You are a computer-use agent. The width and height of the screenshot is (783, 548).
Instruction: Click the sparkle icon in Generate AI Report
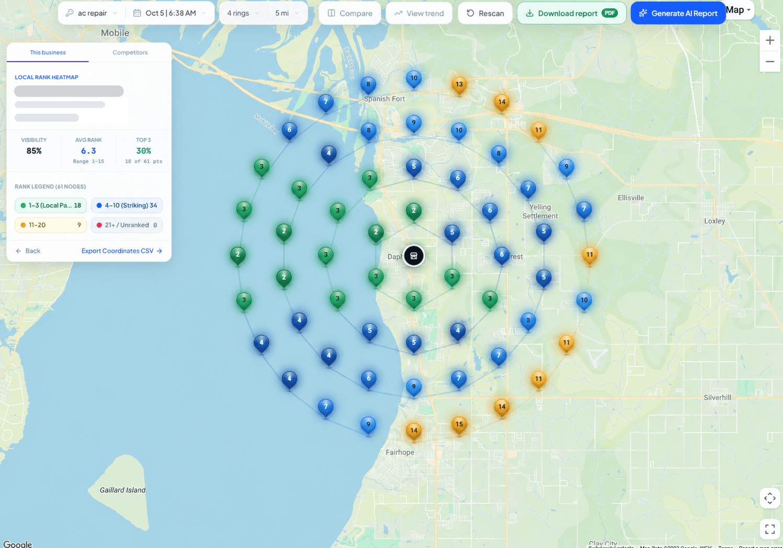tap(643, 13)
